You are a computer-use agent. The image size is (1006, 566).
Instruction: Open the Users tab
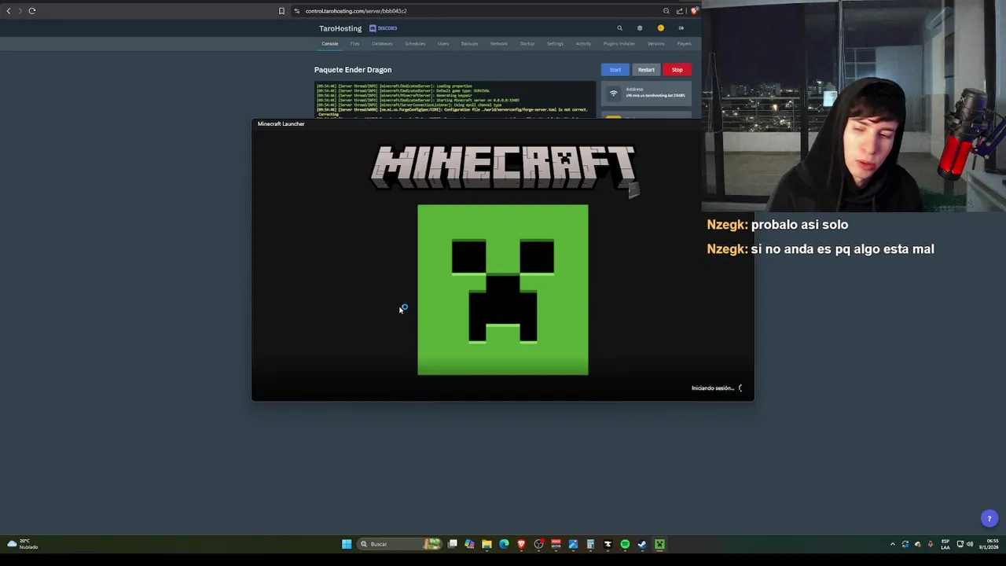(x=443, y=44)
